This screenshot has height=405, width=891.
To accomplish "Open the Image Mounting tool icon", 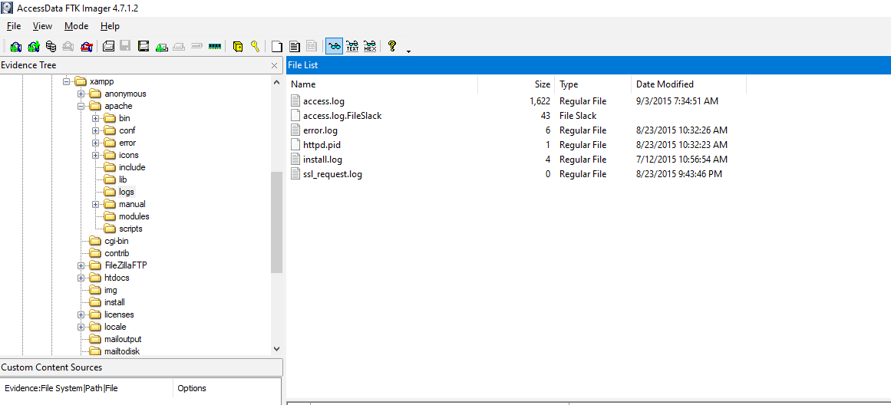I will tap(51, 47).
